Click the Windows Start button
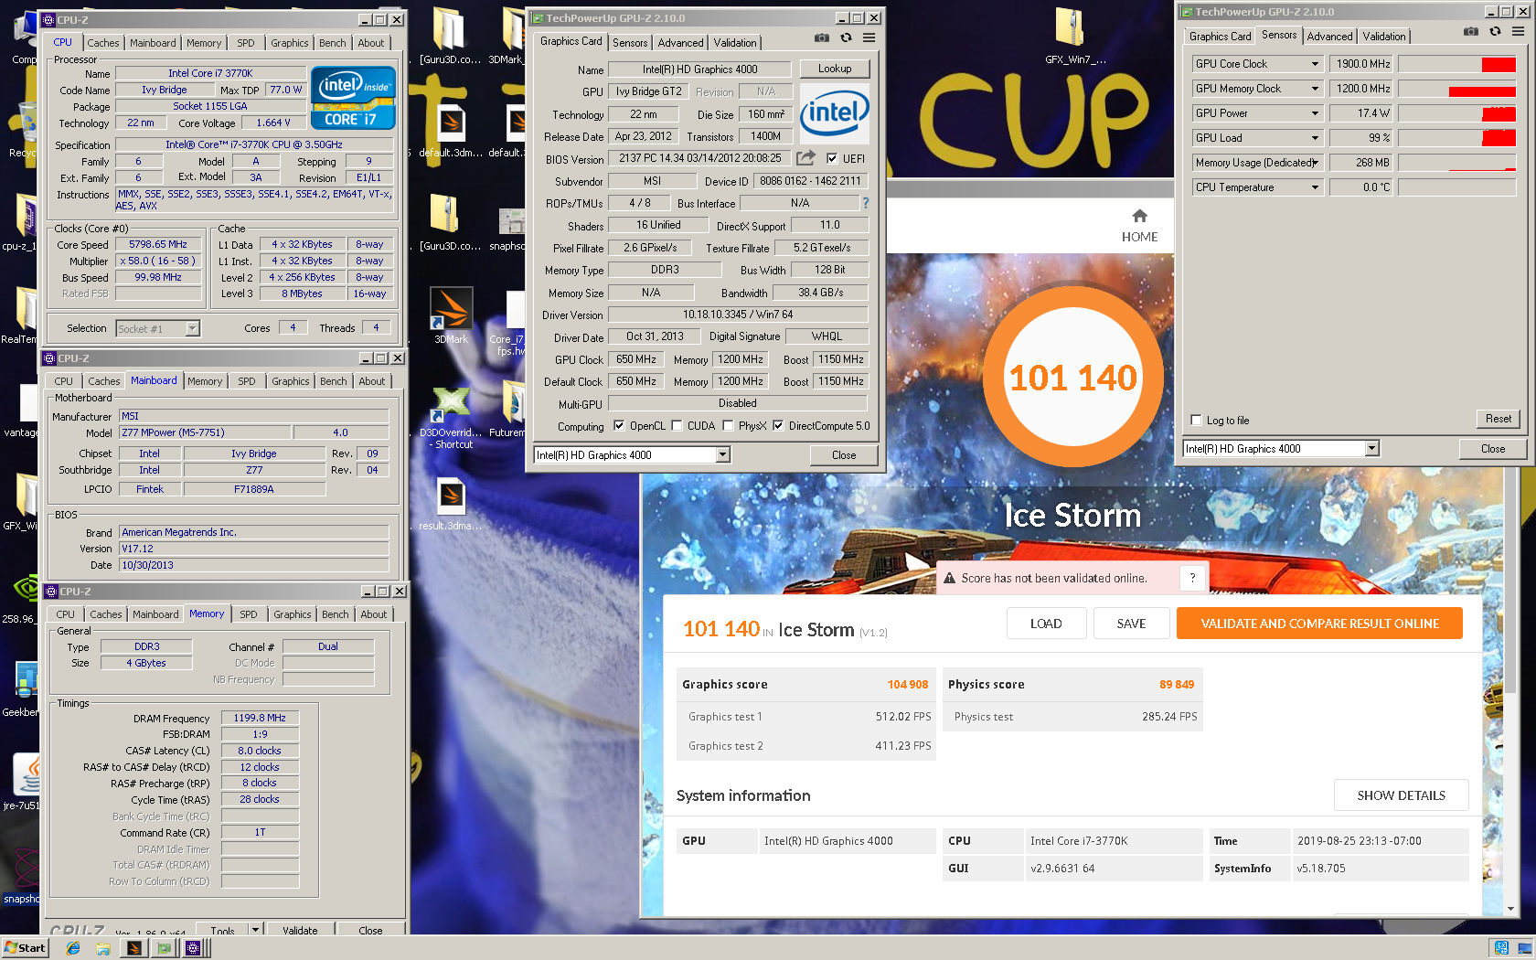This screenshot has width=1536, height=960. (25, 948)
